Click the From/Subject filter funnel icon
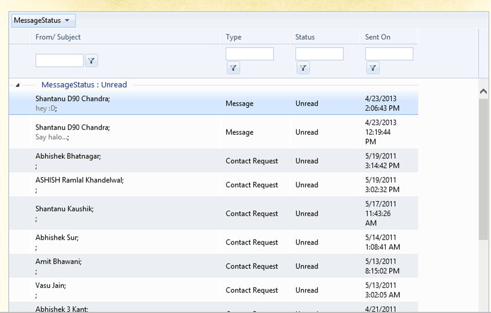Viewport: 491px width, 313px height. pos(91,61)
